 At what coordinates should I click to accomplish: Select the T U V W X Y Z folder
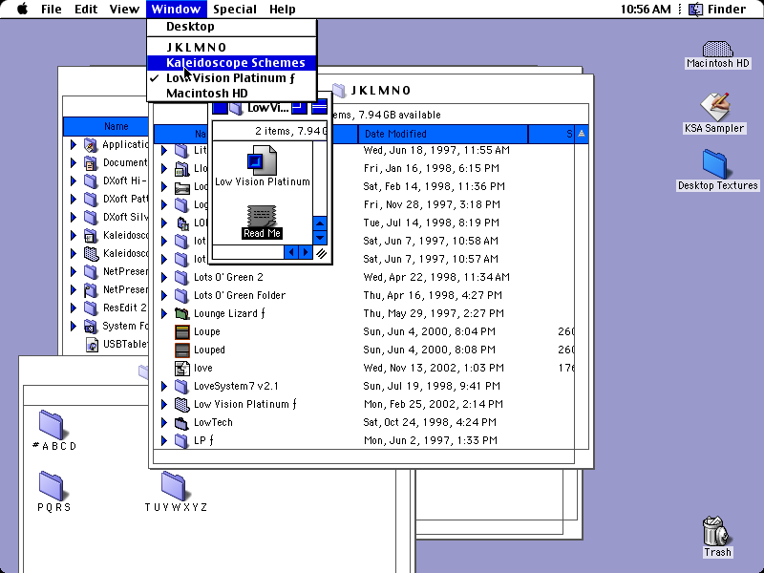(x=174, y=486)
